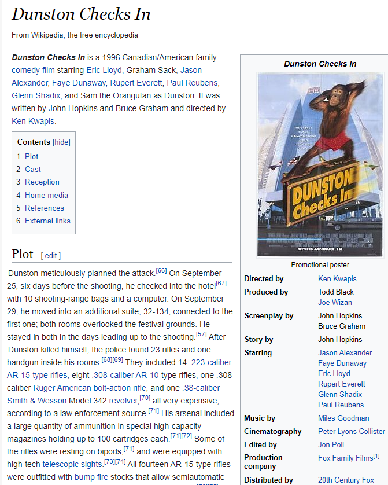
Task: Open citation 1 next to Fox Family Films
Action: (x=376, y=456)
